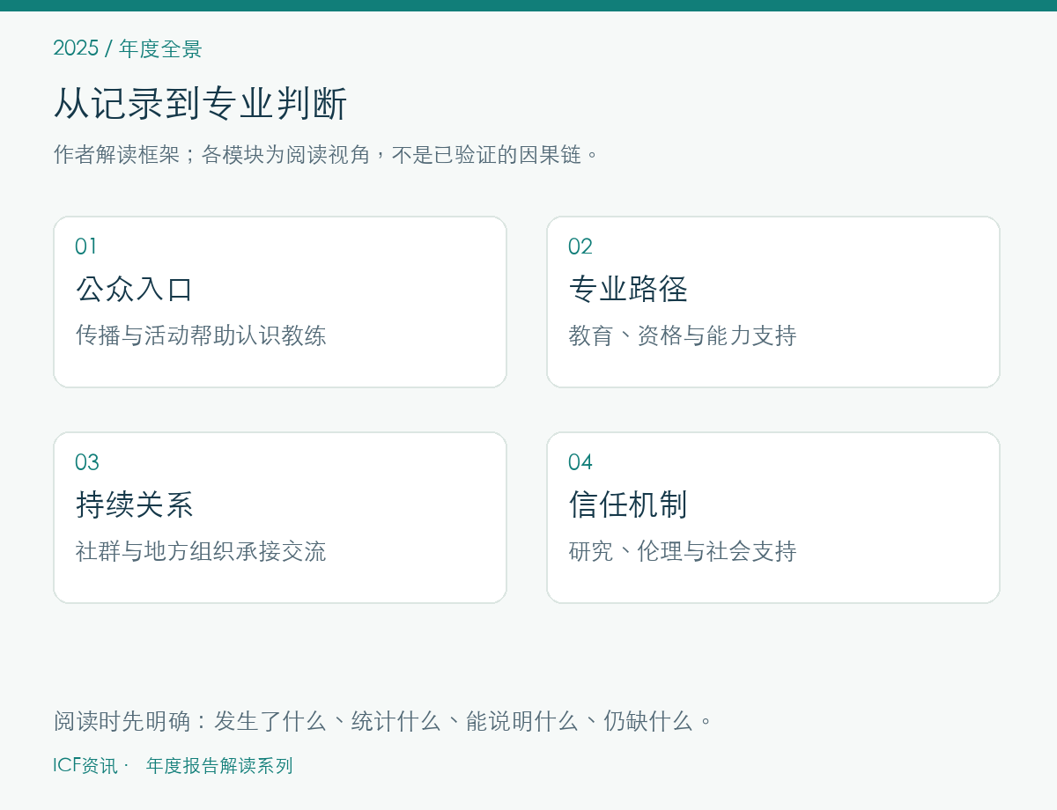This screenshot has width=1057, height=810.
Task: Open the '公众入口' card
Action: [280, 302]
